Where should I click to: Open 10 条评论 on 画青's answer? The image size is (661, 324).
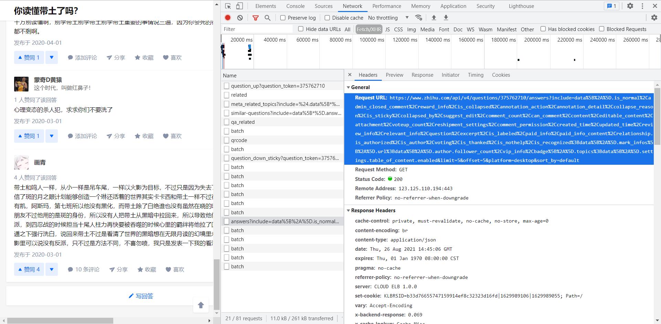point(84,269)
